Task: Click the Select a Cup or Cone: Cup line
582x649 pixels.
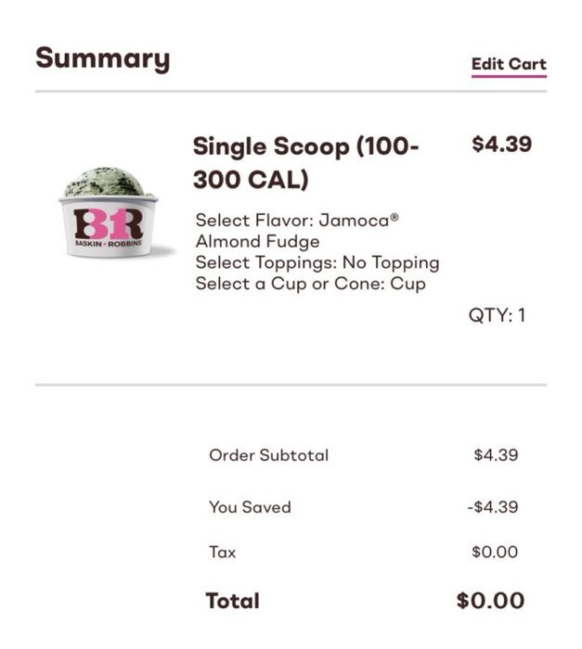Action: pyautogui.click(x=310, y=284)
